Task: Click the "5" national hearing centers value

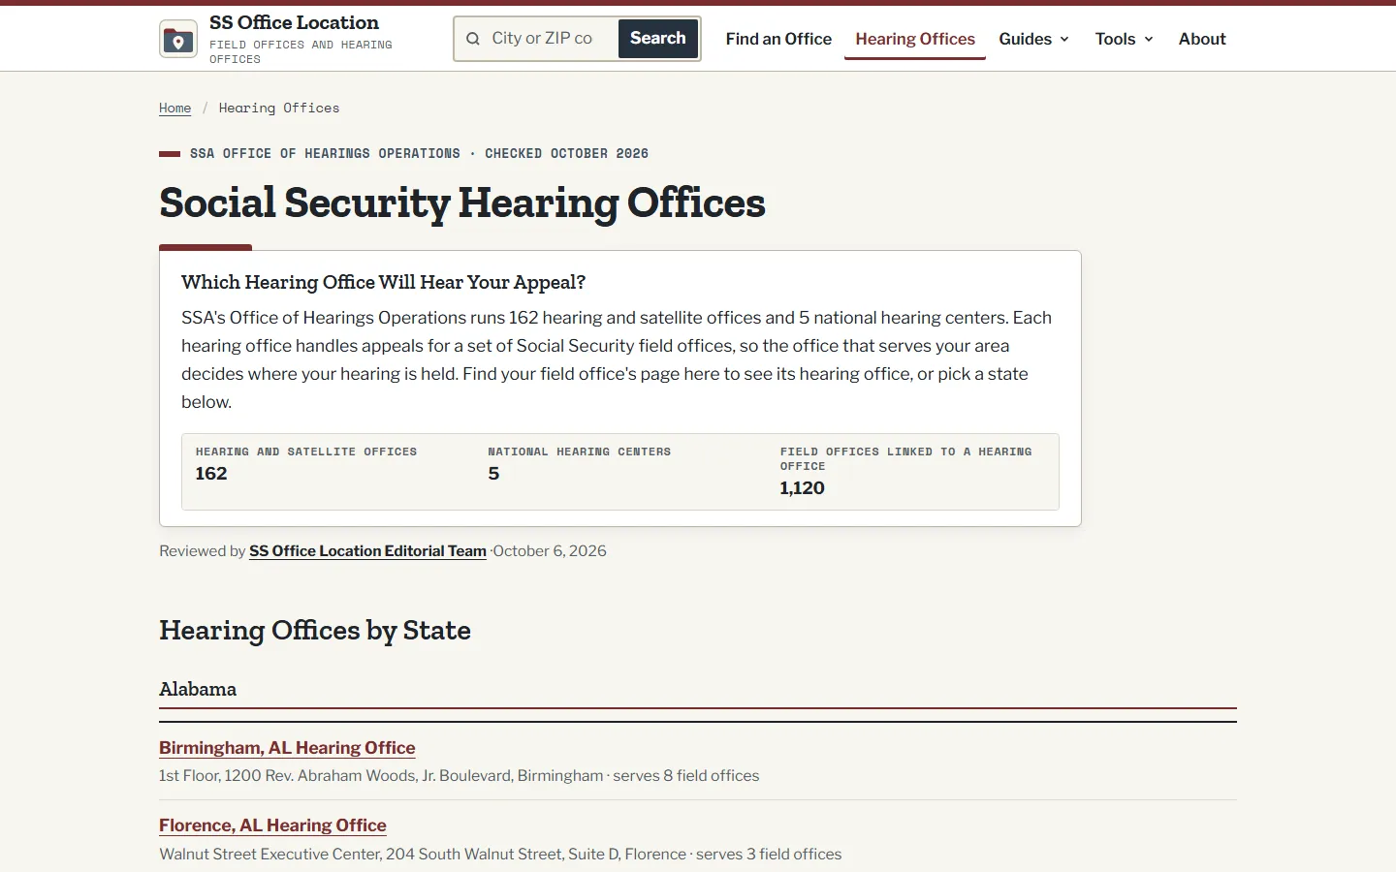Action: 493,474
